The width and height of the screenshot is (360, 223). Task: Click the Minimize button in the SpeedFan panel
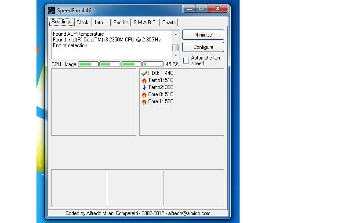pyautogui.click(x=203, y=35)
